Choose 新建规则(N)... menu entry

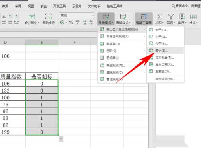tap(122, 66)
